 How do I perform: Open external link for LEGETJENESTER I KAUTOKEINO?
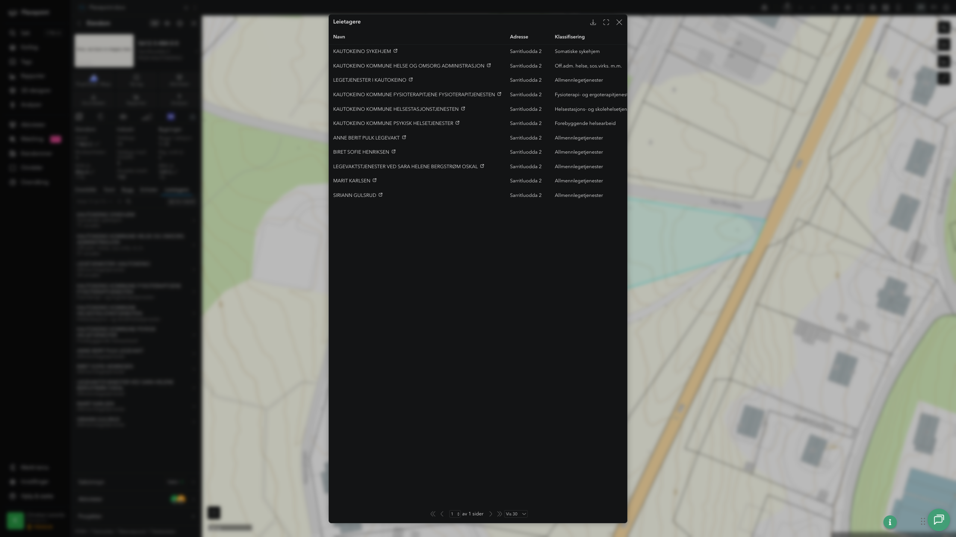coord(411,79)
